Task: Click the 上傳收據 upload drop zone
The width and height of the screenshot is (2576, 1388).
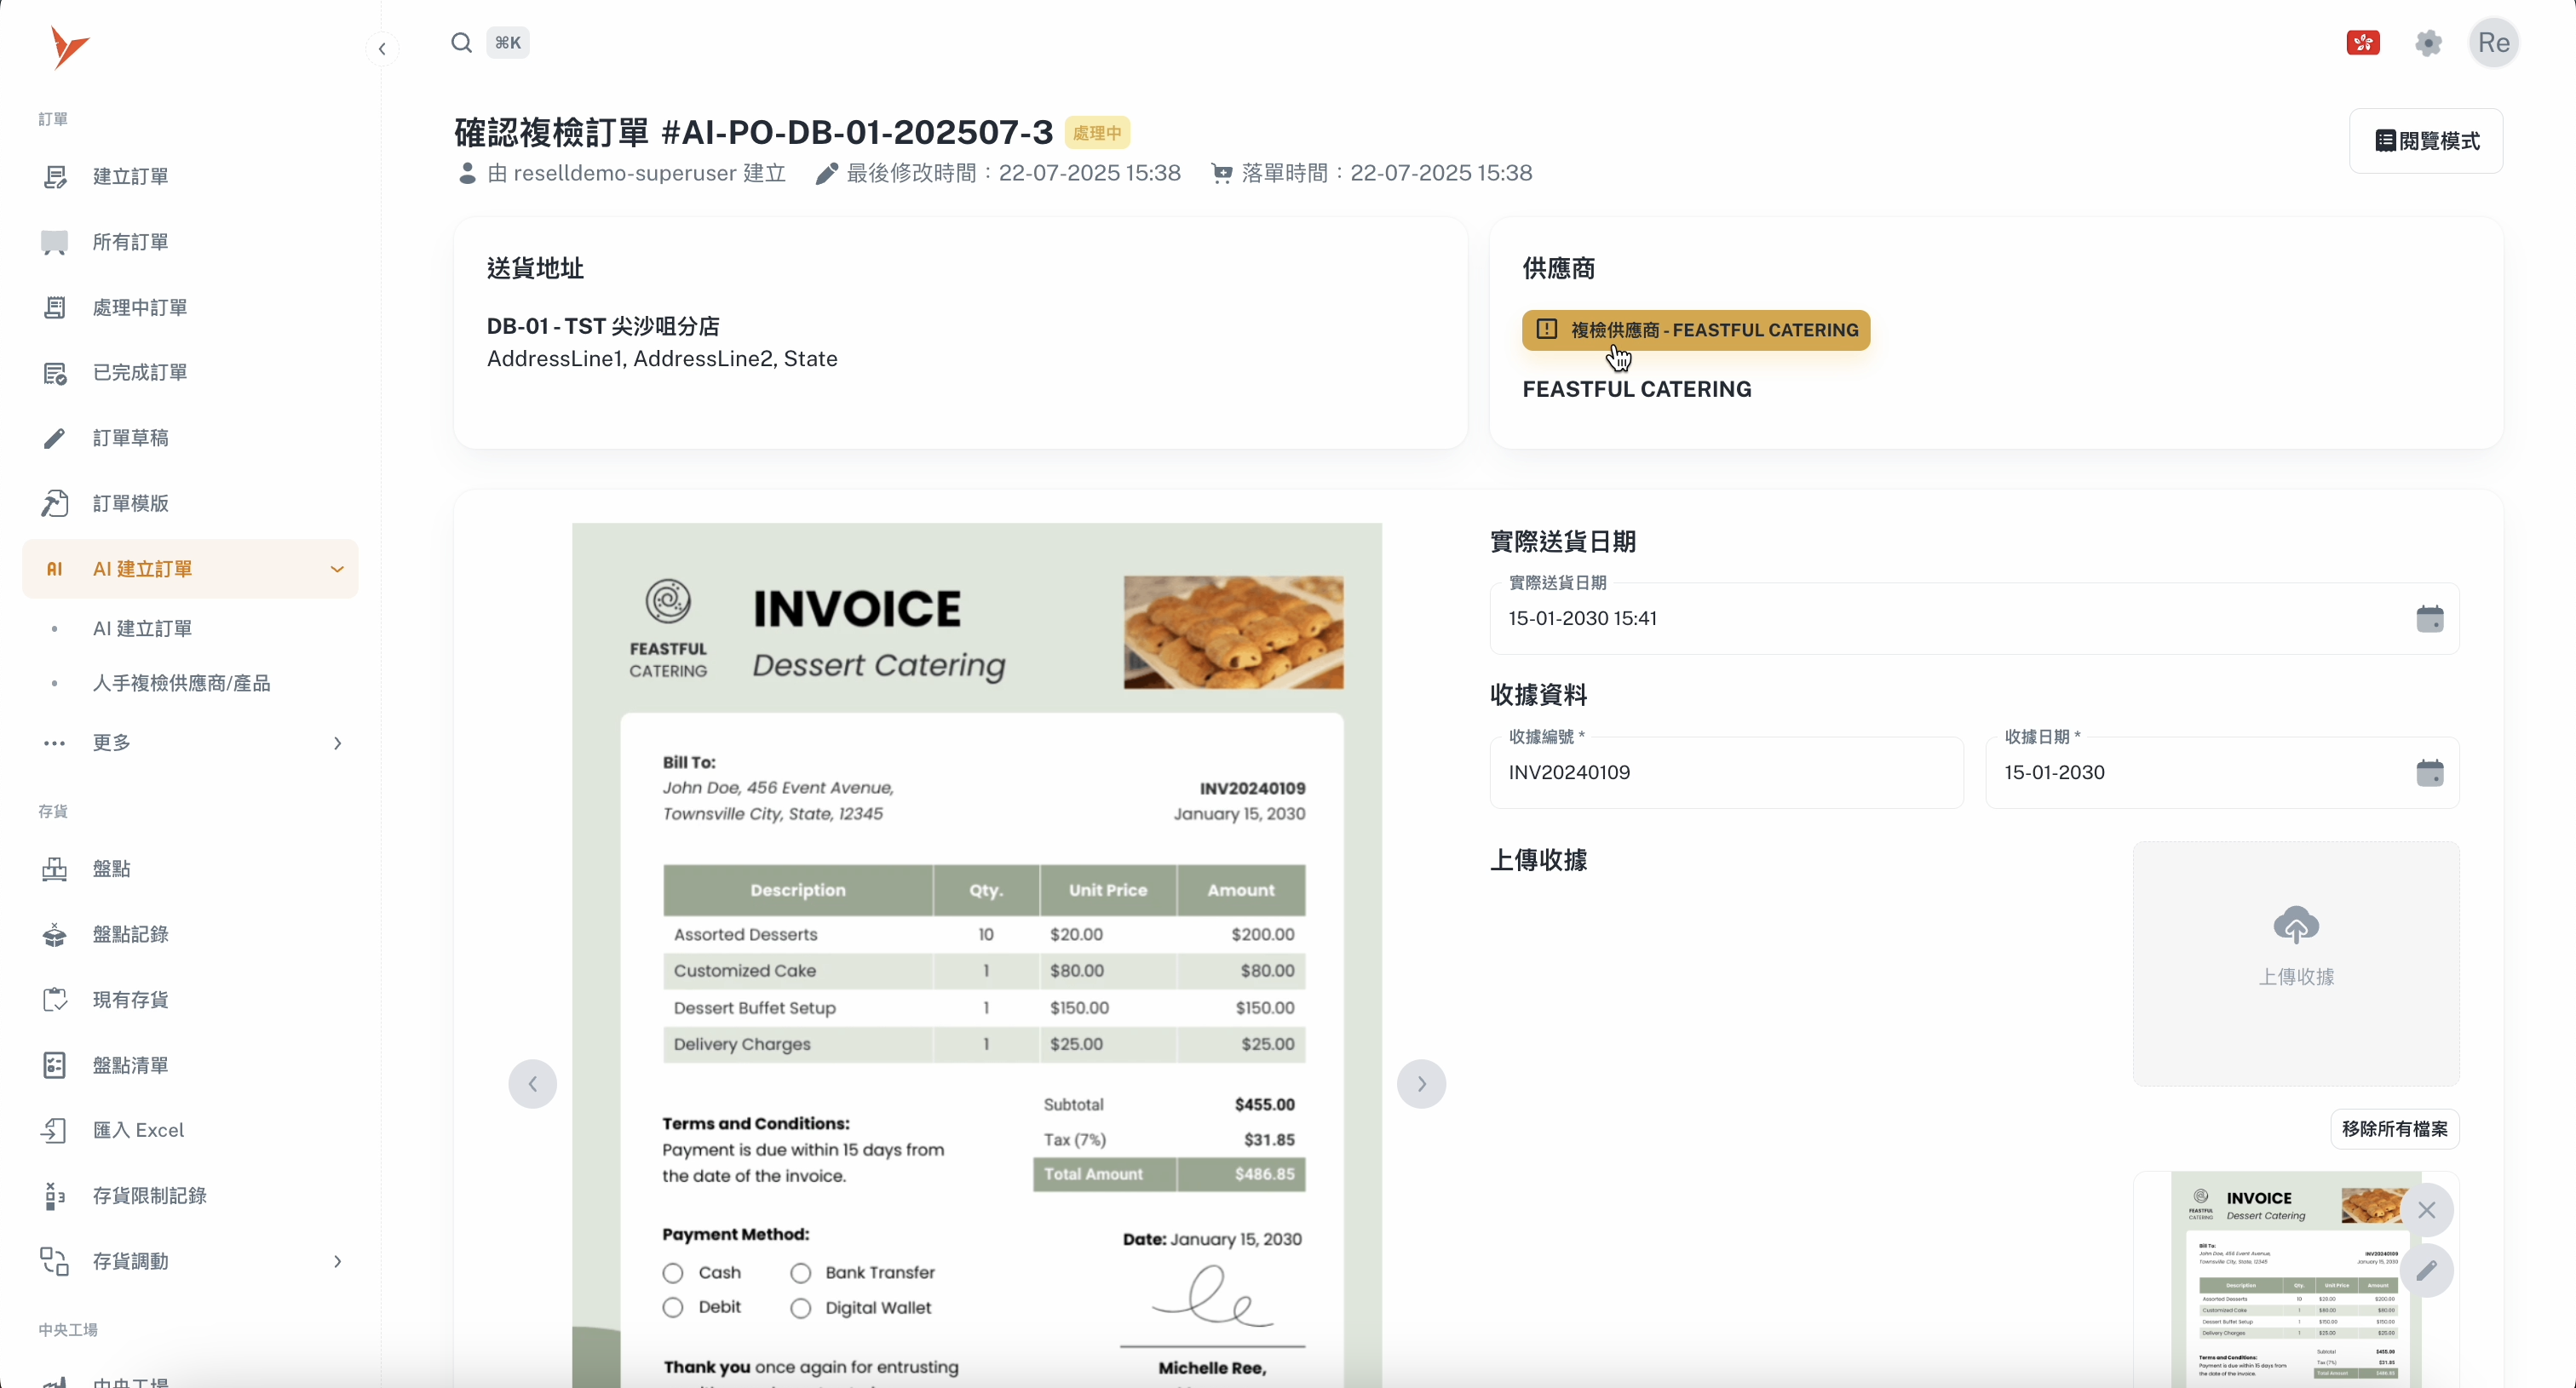Action: [x=2296, y=963]
